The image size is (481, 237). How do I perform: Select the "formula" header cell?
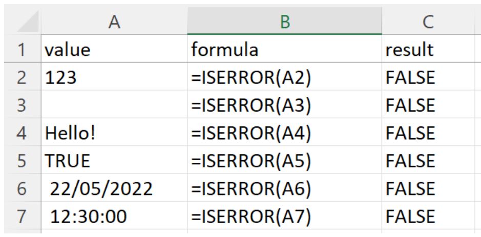283,50
